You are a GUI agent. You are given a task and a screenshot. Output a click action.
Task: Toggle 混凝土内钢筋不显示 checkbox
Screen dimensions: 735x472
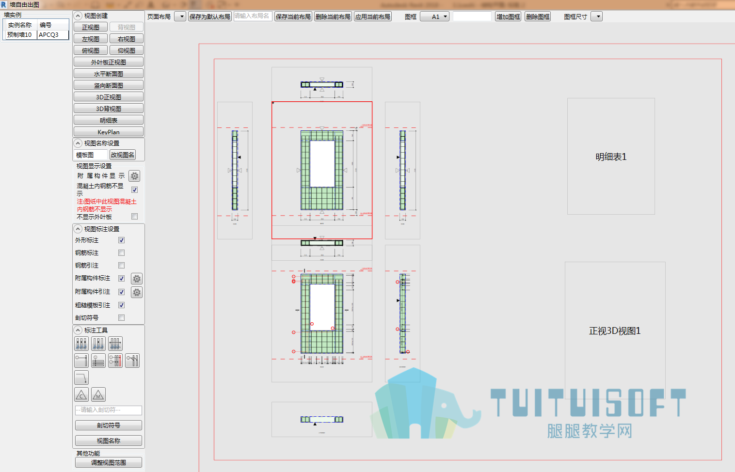point(135,190)
